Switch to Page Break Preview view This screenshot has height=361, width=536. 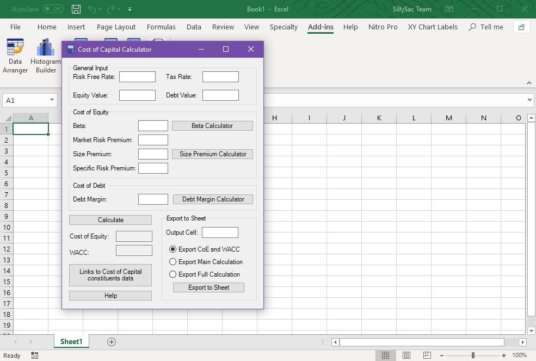427,355
